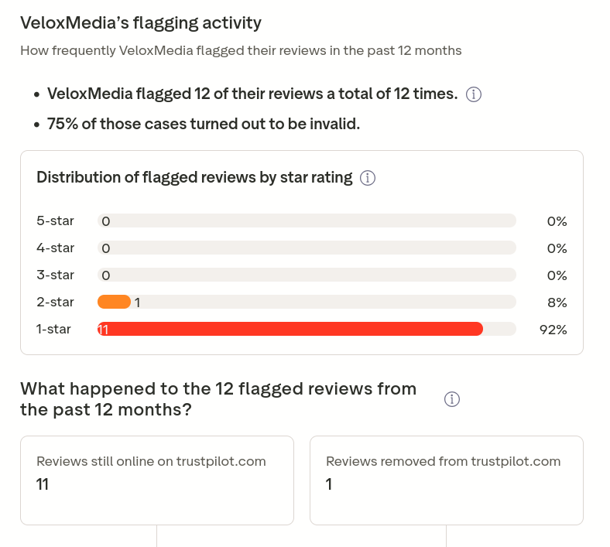
Task: Click the 5-star label
Action: (x=55, y=221)
